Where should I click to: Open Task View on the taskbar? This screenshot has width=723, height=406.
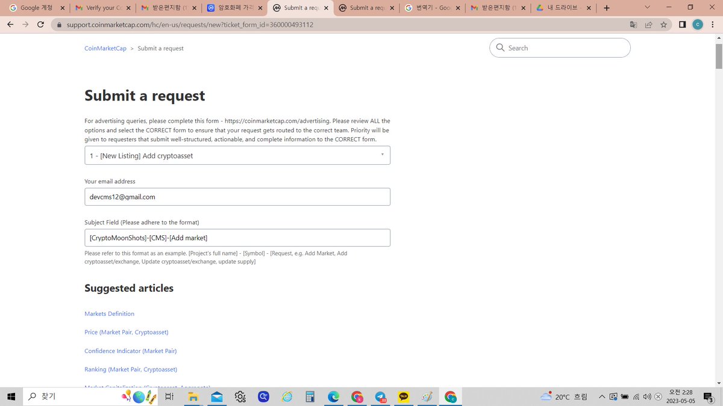[169, 397]
